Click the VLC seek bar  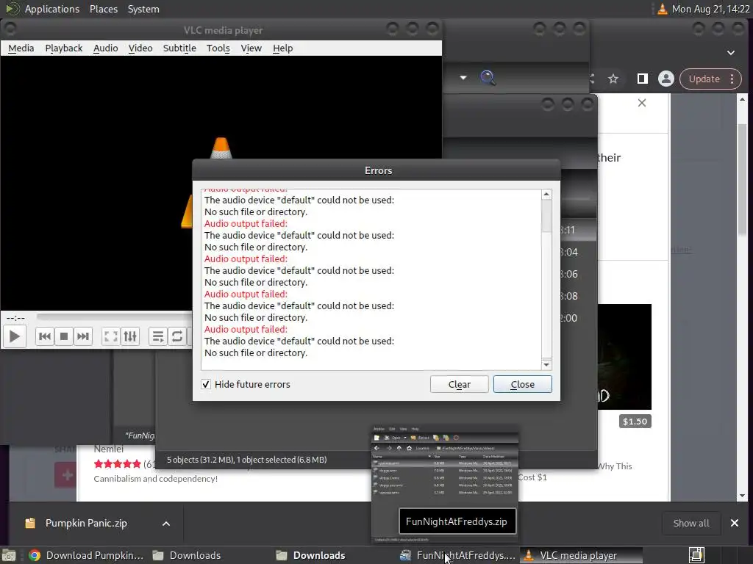(x=114, y=317)
